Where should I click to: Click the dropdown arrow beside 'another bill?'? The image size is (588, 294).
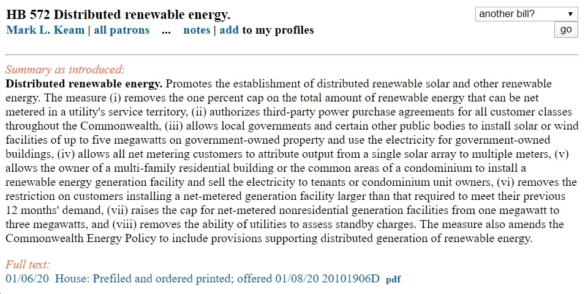[570, 14]
